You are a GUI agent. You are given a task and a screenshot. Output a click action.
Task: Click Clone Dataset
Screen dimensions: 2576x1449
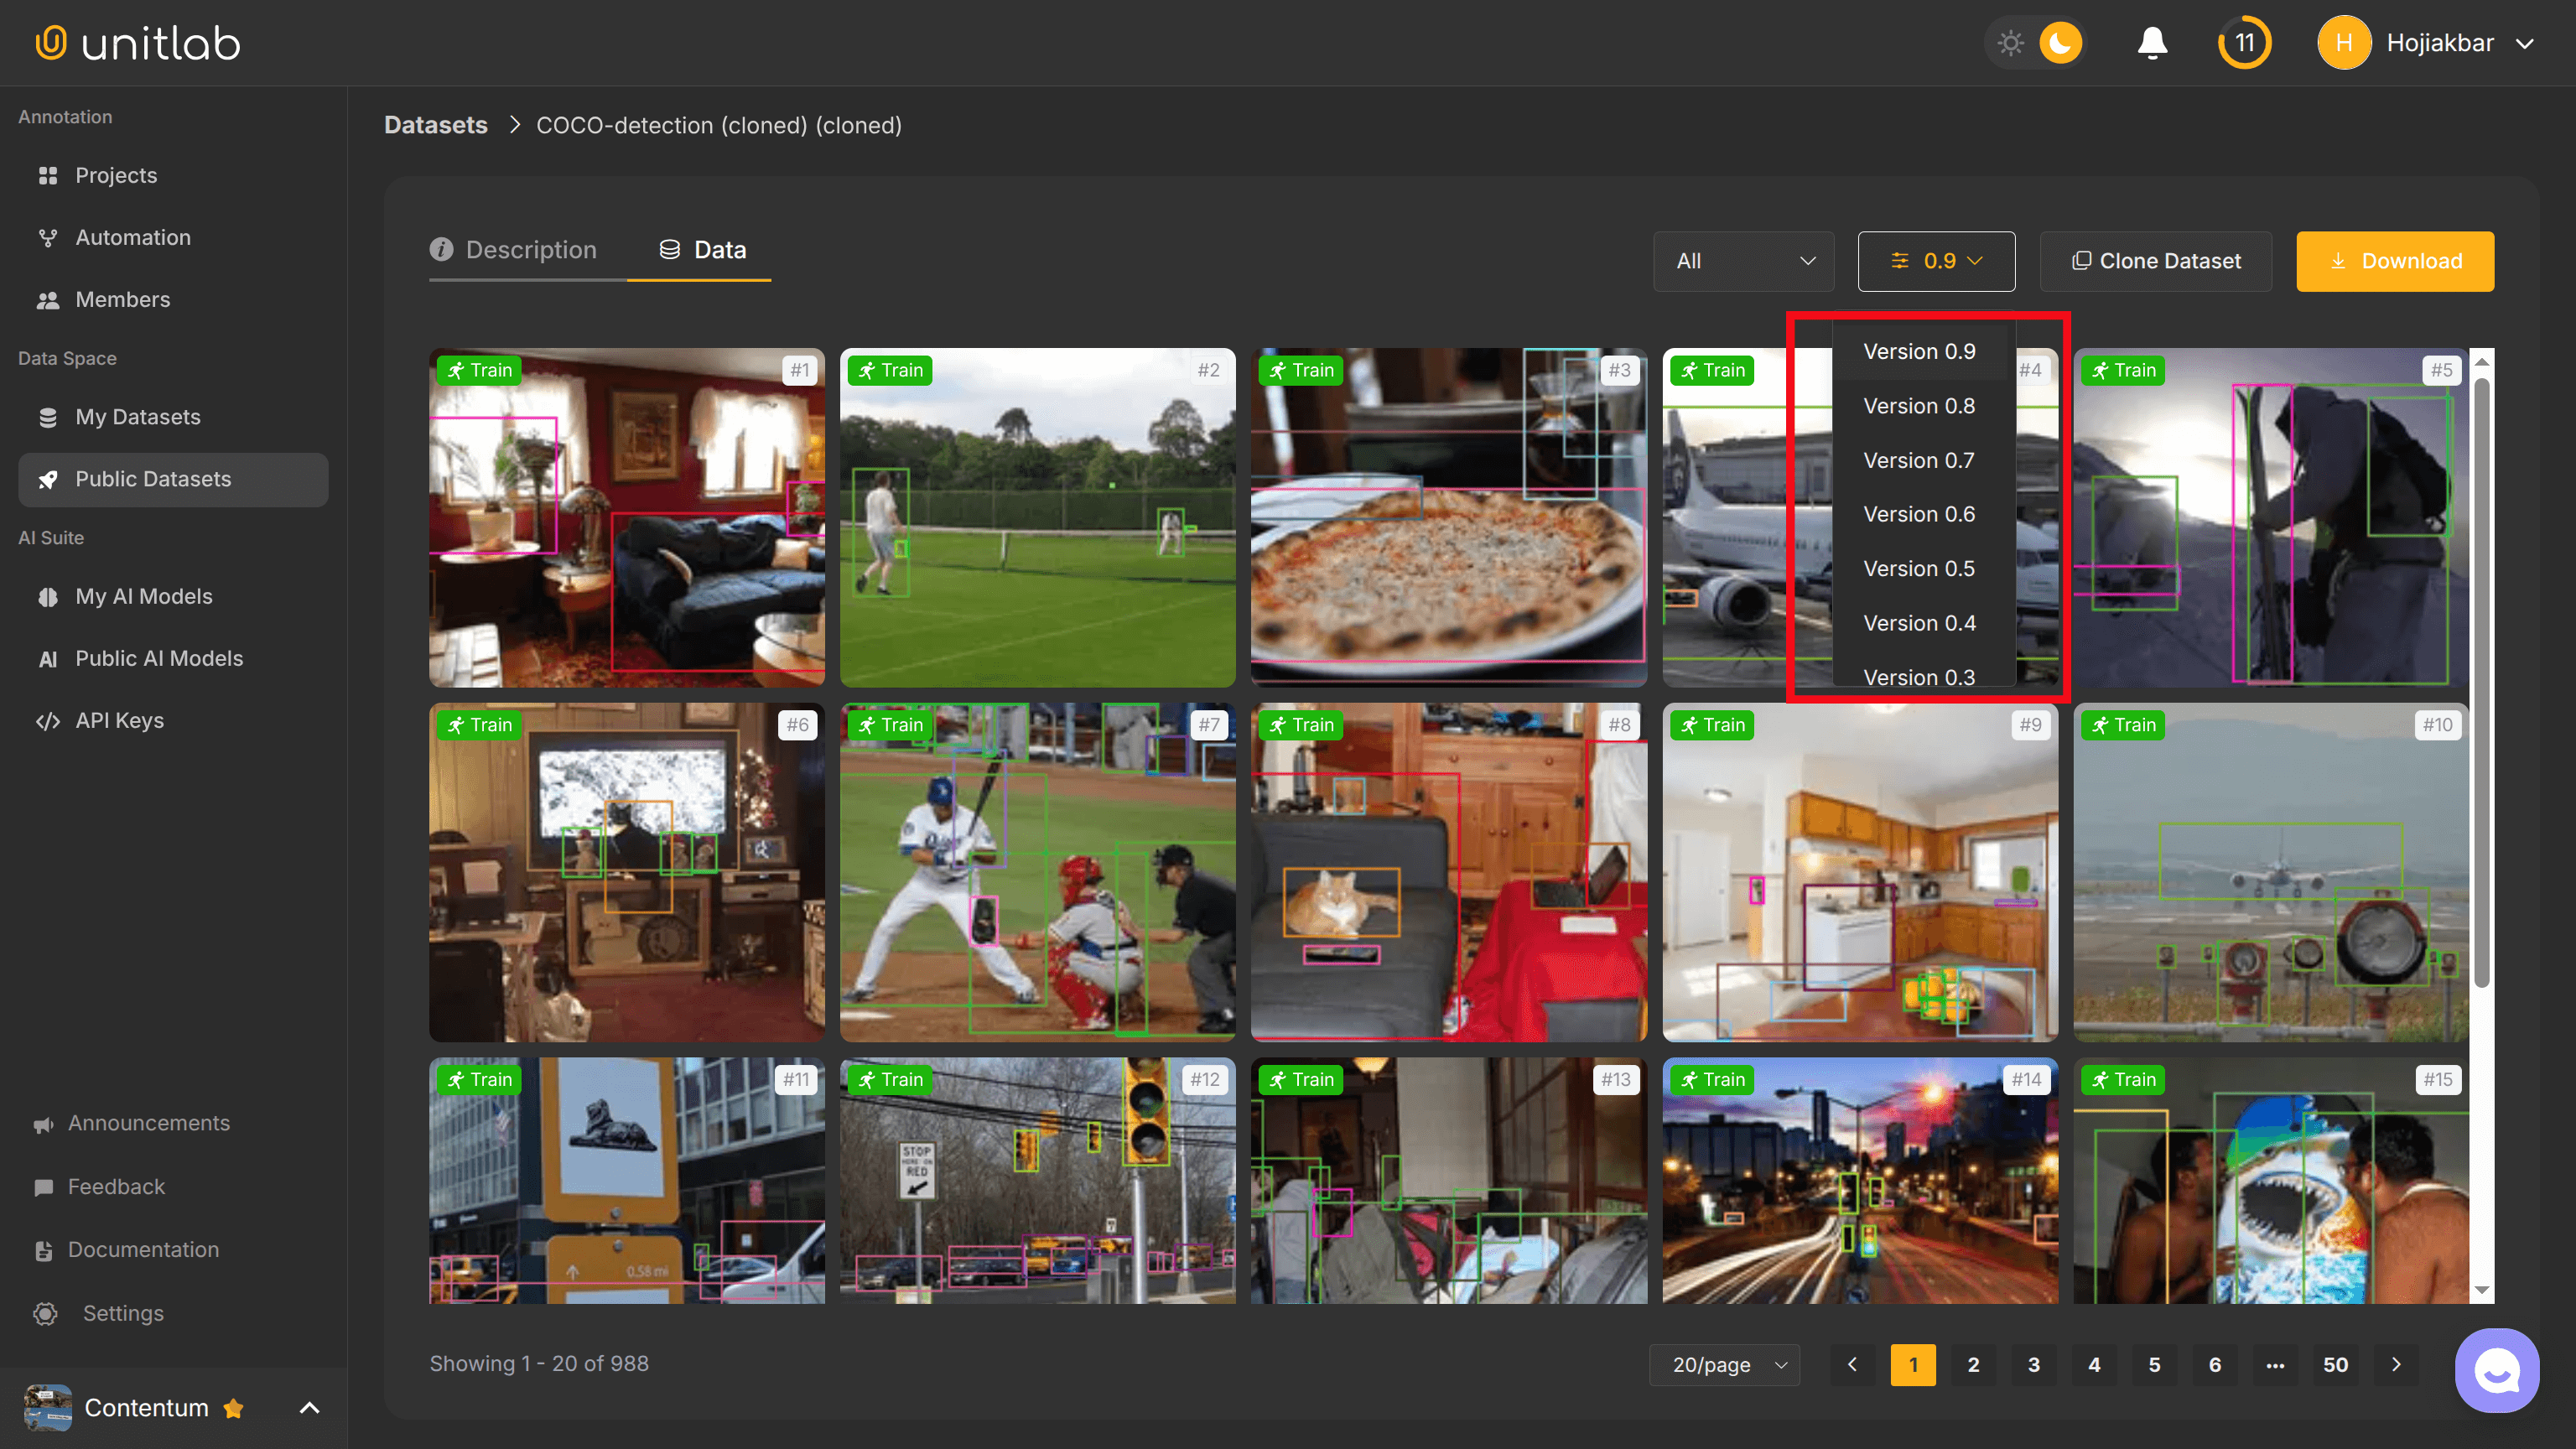tap(2155, 261)
